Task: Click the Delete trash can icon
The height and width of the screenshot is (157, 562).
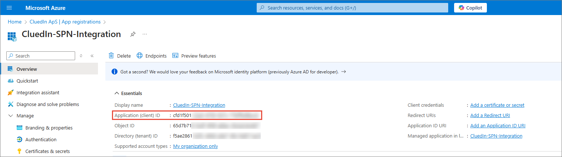Action: point(111,56)
